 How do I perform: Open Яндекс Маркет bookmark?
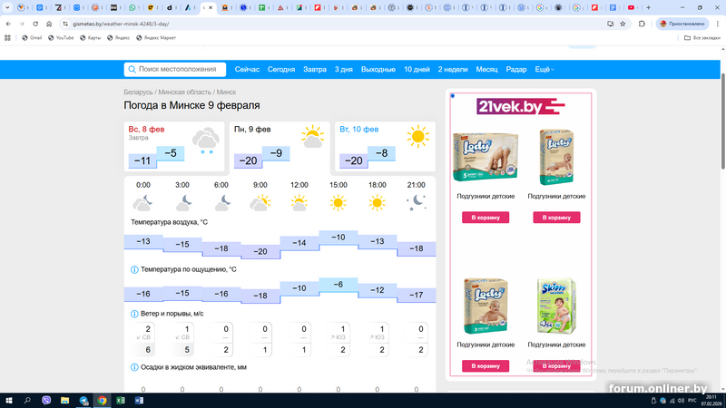[156, 38]
